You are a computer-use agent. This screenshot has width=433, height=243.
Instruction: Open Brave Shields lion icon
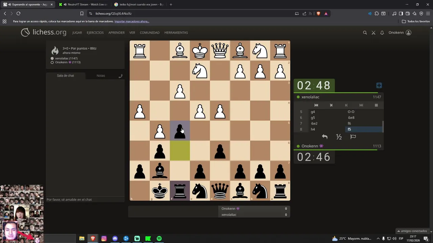click(318, 13)
